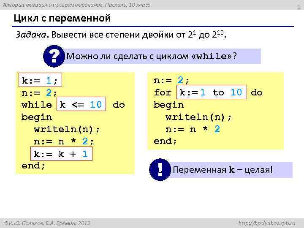Click the 'while' keyword in the left code
304x228 pixels.
point(37,105)
